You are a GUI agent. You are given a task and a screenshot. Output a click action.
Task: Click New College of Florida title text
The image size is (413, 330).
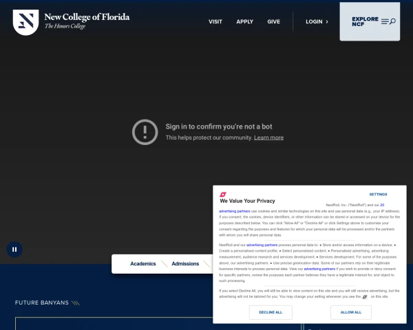point(87,17)
